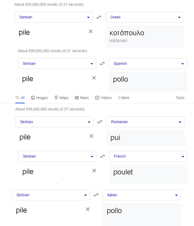Open the News search tab
194x226 pixels.
coord(82,98)
